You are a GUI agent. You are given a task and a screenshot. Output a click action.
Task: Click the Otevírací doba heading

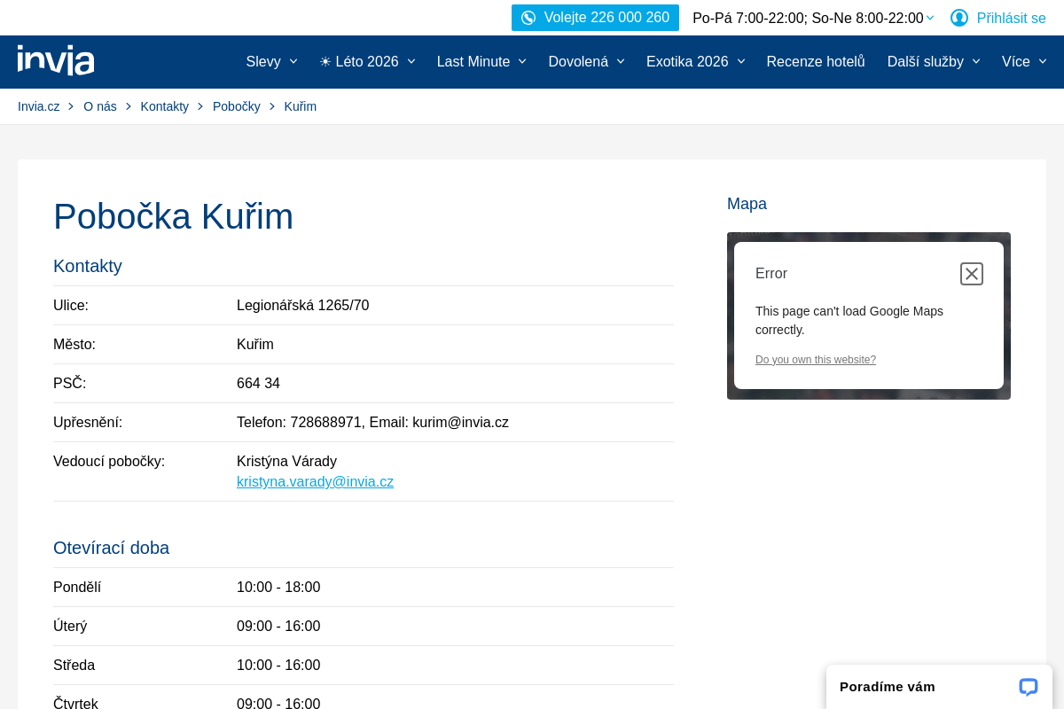[111, 548]
